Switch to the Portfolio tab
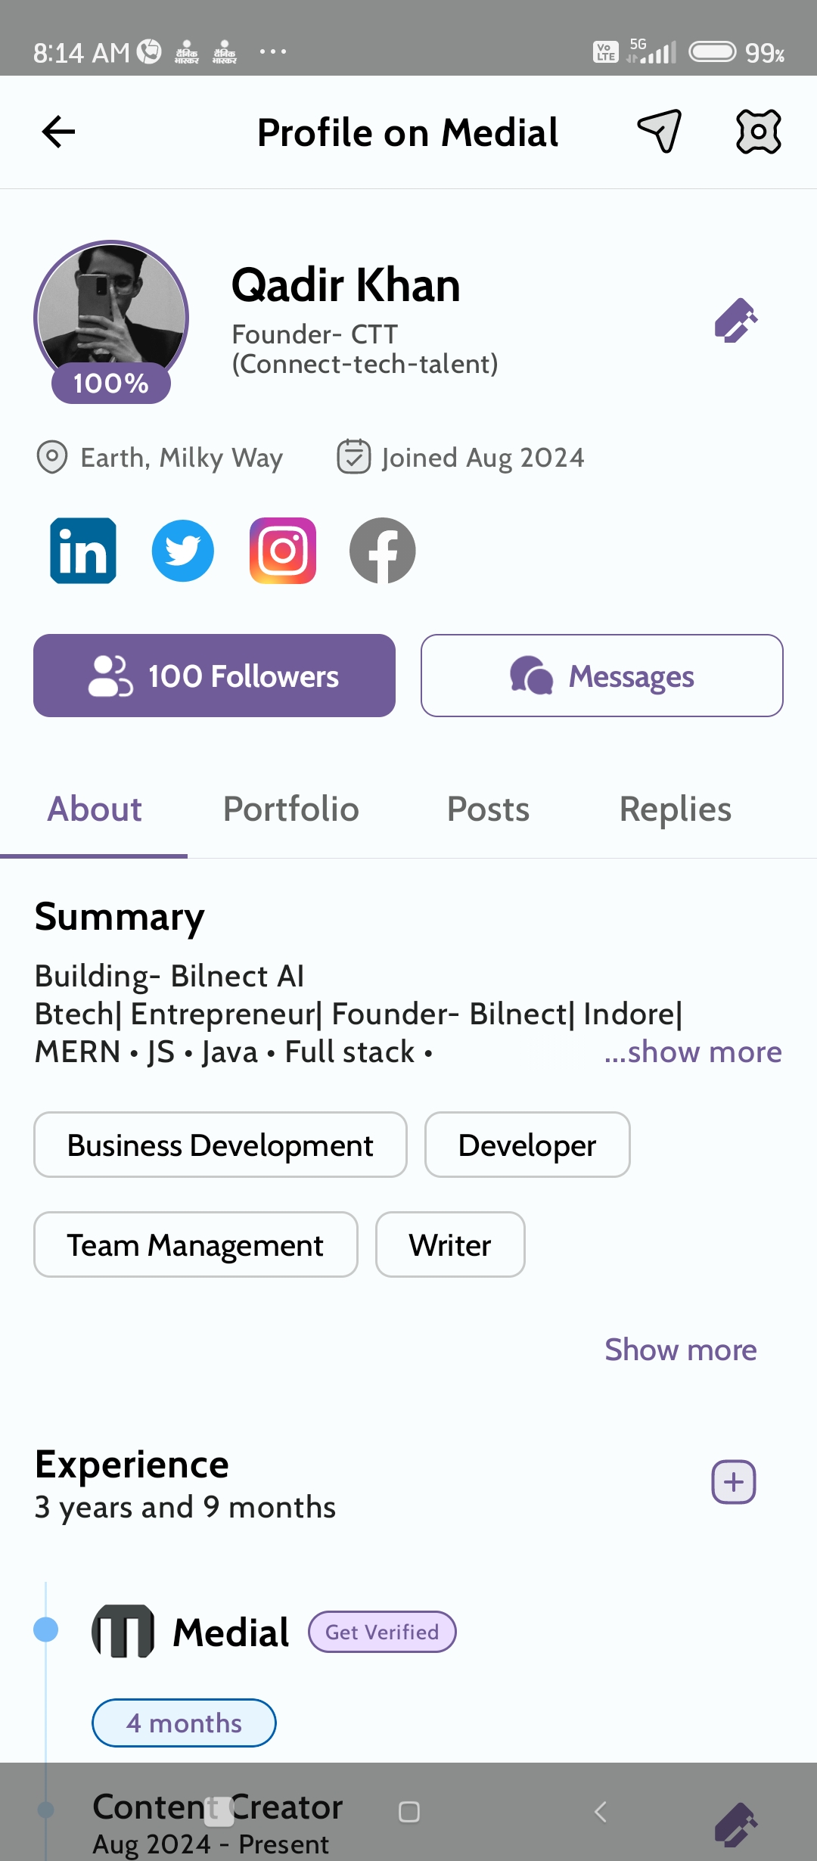817x1861 pixels. point(290,809)
